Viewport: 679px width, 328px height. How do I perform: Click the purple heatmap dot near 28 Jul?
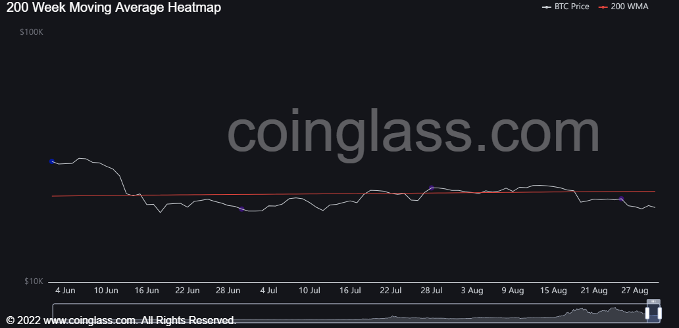(x=432, y=188)
